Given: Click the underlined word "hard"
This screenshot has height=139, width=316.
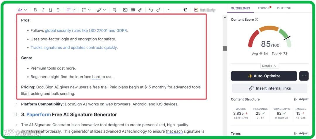Looking at the screenshot, I should coord(96,77).
